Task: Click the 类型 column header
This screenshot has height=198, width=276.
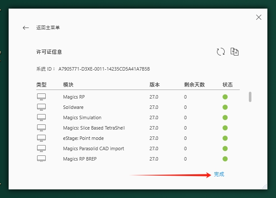Action: coord(41,85)
